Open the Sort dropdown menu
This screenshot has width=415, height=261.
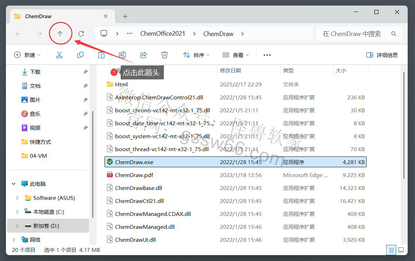(x=196, y=55)
